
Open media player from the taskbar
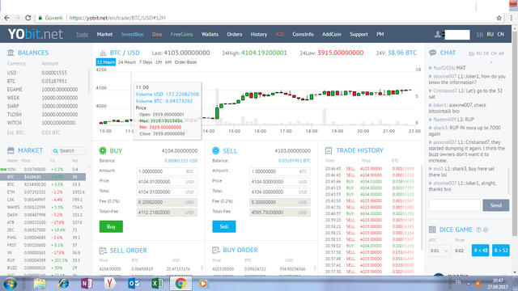coord(203,284)
